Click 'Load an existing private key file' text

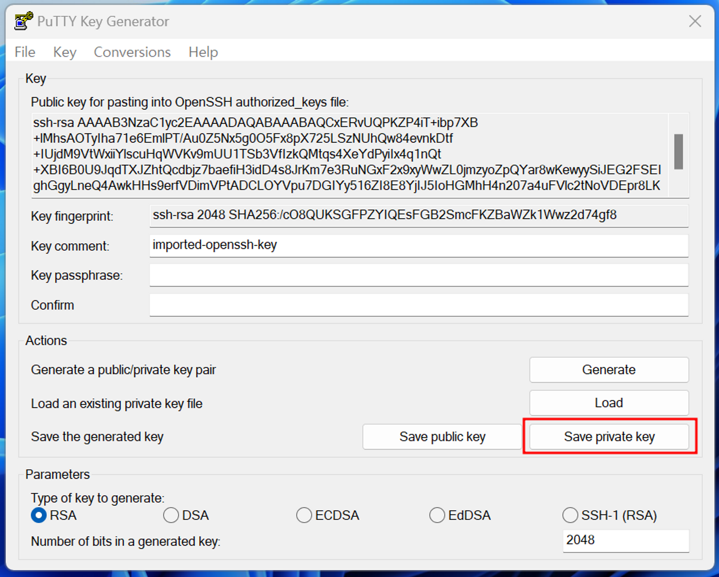click(117, 403)
